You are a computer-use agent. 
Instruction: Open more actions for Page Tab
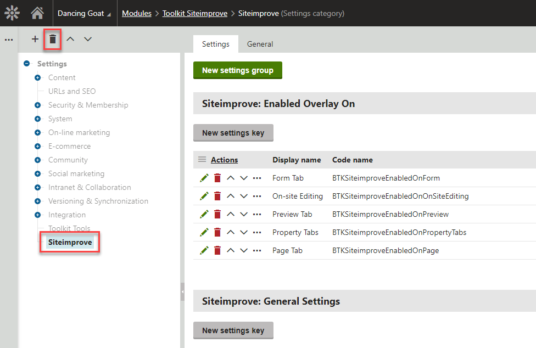pos(257,250)
